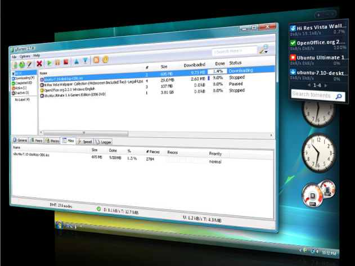Image resolution: width=355 pixels, height=266 pixels.
Task: Click the right scroll arrow of torrent list
Action: [x=271, y=136]
